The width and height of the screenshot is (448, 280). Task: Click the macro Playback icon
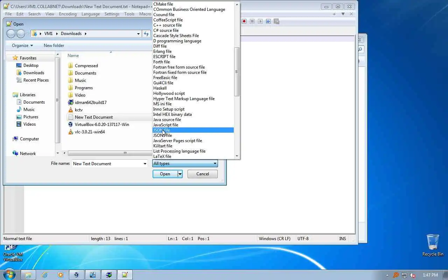[260, 21]
